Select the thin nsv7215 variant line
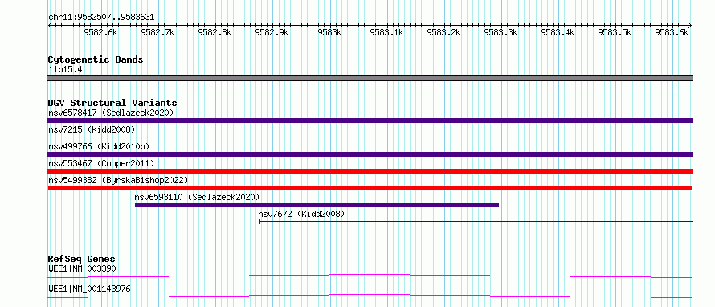Image resolution: width=715 pixels, height=307 pixels. [370, 137]
